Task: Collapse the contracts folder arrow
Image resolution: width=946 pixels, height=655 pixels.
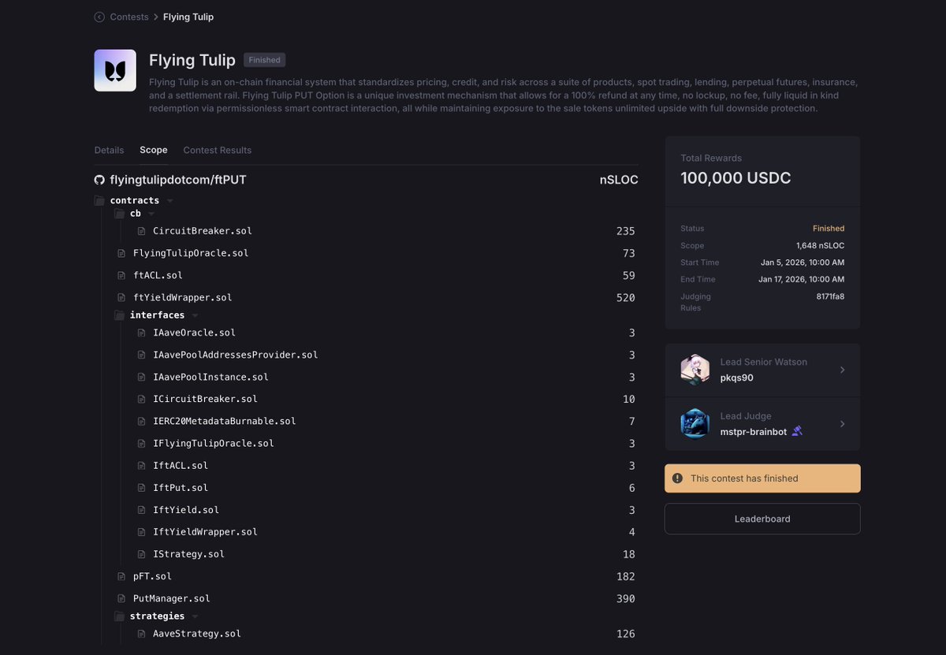Action: [x=169, y=201]
